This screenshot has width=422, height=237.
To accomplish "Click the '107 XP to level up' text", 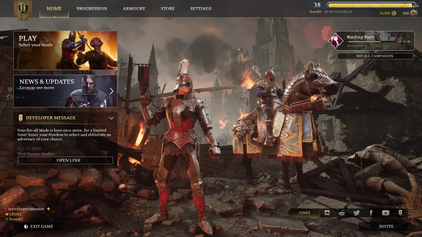I will pos(338,12).
